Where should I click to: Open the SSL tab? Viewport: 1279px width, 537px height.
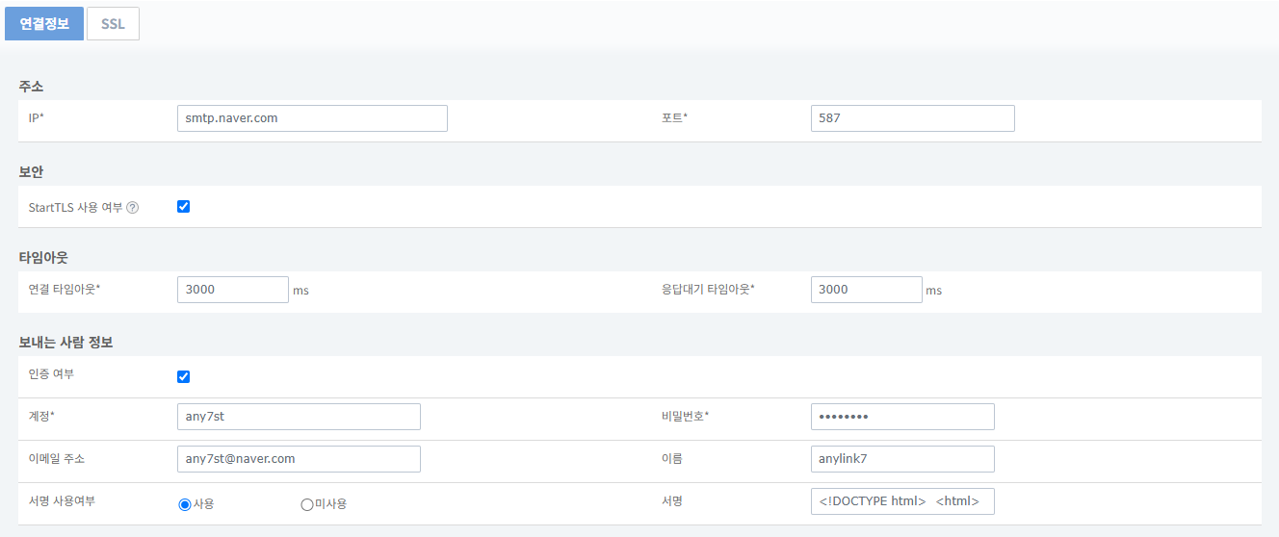point(114,24)
